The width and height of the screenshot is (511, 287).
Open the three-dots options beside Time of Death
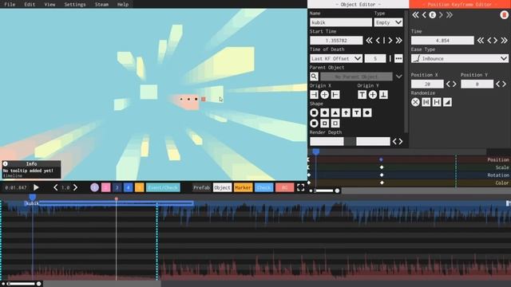(x=398, y=58)
